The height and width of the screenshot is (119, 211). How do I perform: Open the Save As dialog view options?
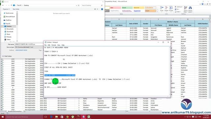[96, 9]
